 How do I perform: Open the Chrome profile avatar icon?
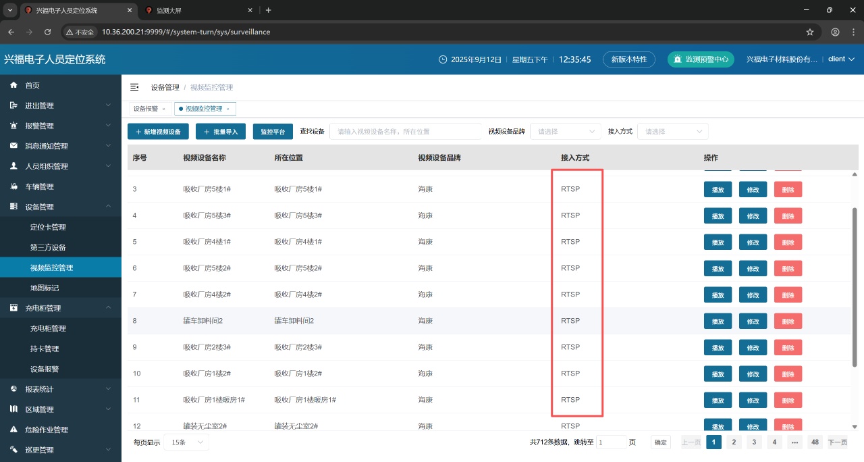pos(835,32)
